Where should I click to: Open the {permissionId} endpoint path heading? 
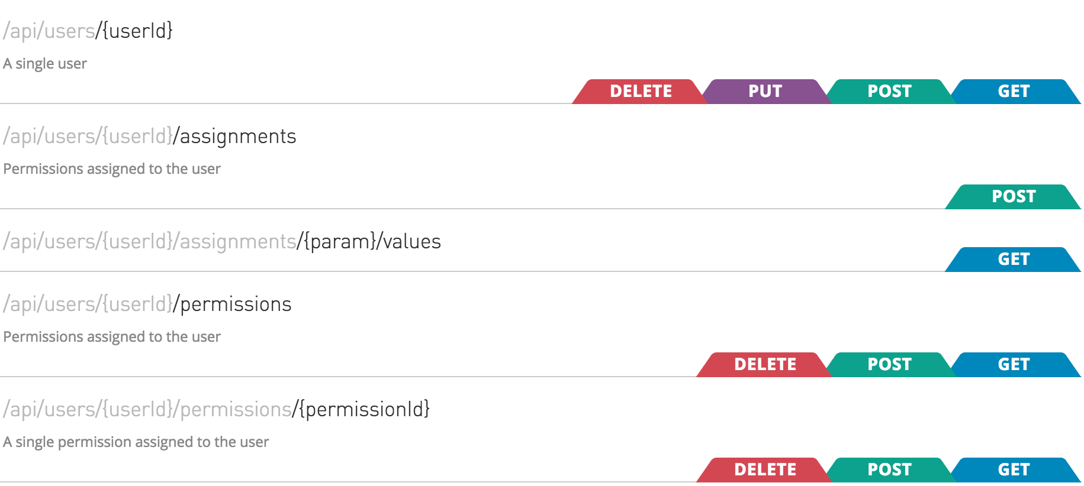coord(217,408)
